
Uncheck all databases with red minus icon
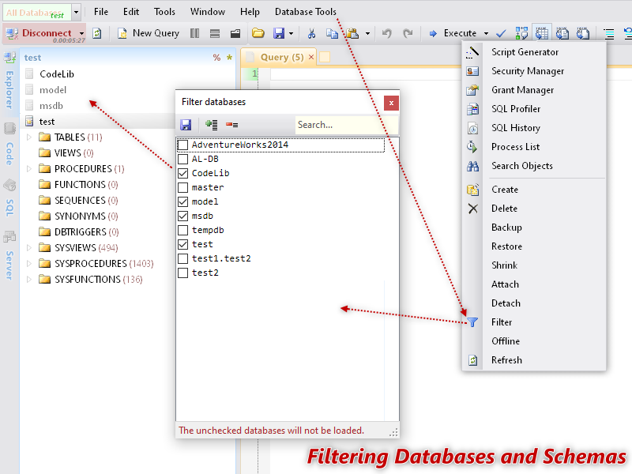tap(231, 125)
